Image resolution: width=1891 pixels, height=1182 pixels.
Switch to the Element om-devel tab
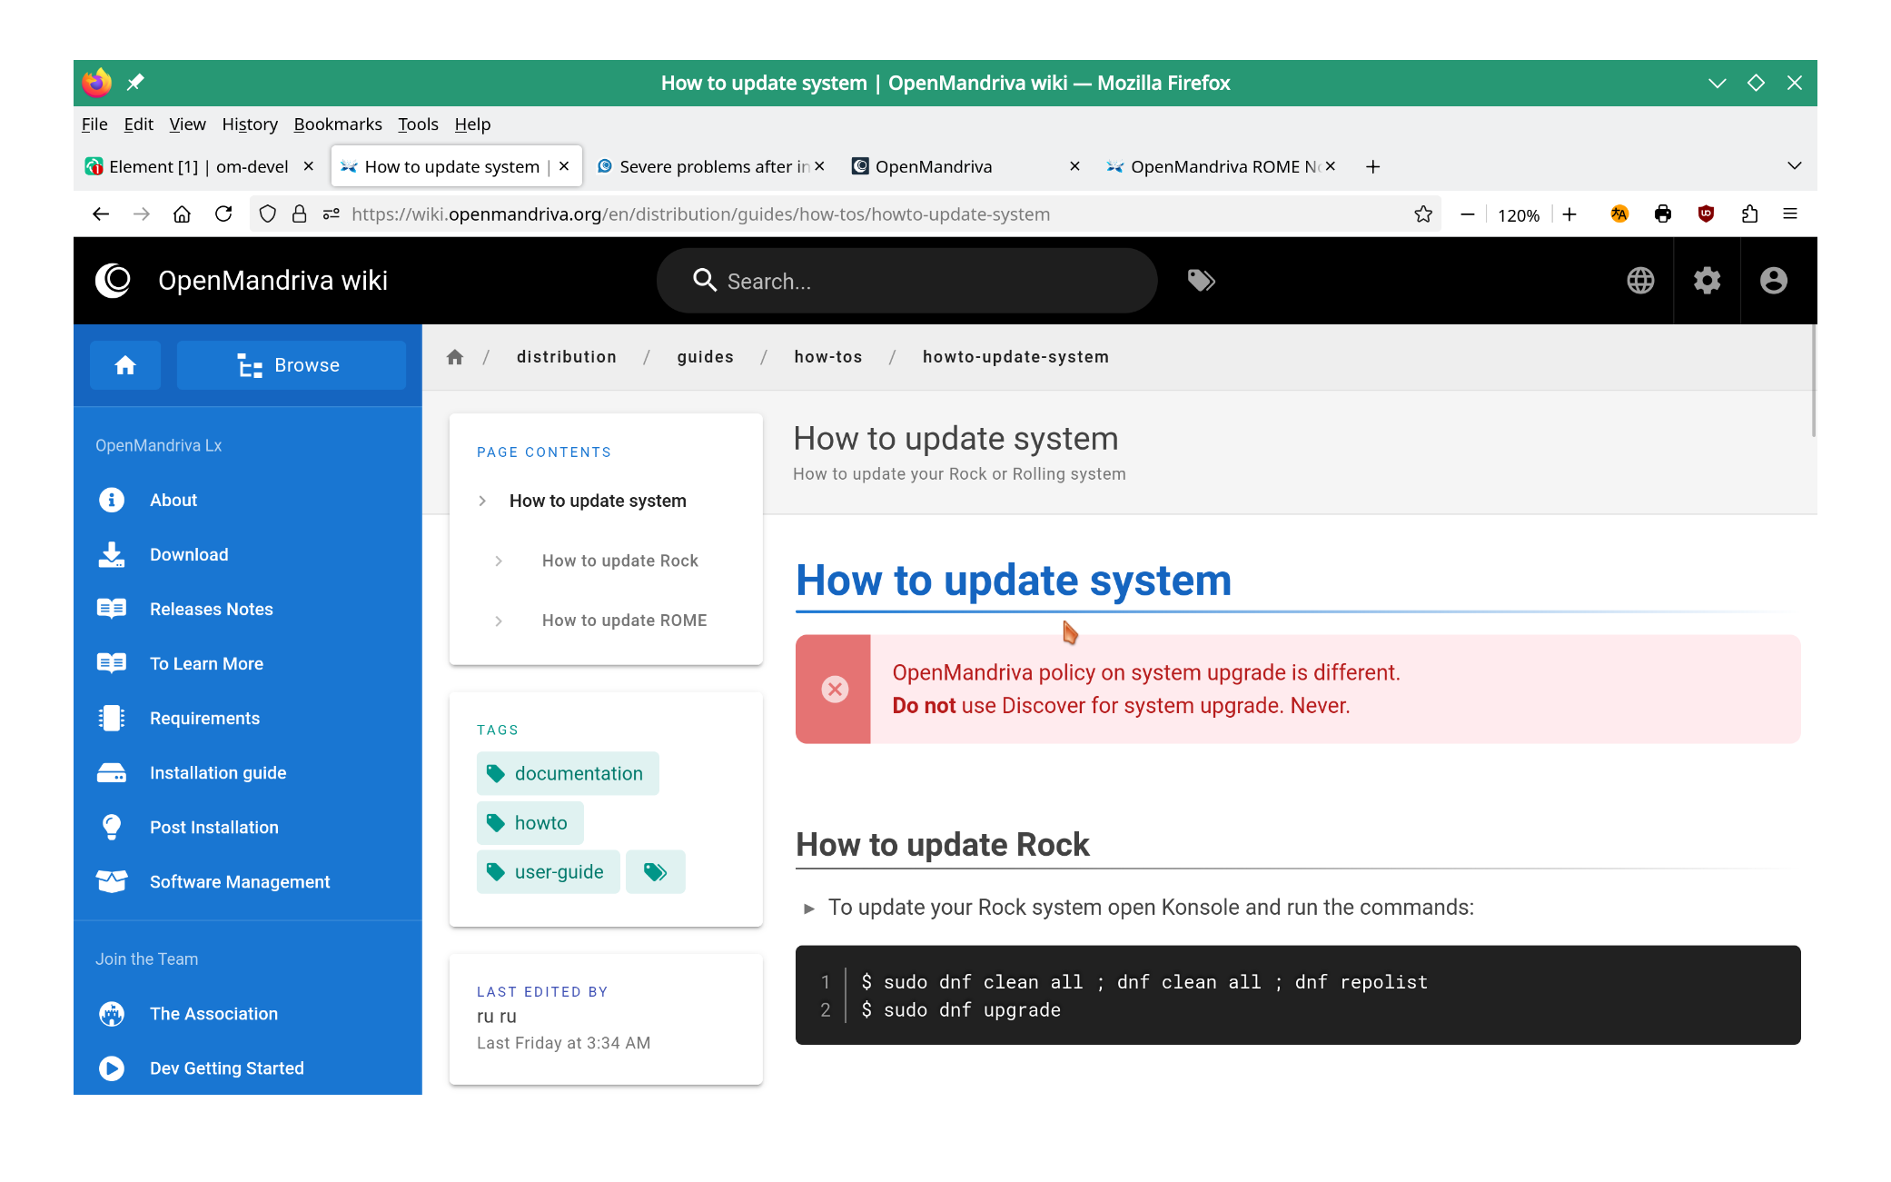(x=199, y=167)
